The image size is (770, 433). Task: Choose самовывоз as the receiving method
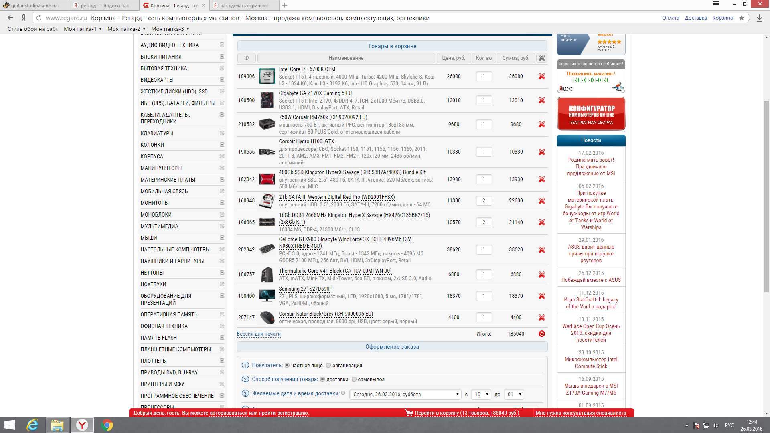(x=354, y=379)
